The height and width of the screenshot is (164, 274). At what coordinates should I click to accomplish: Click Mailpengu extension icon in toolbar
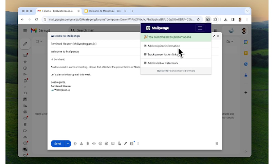click(208, 19)
